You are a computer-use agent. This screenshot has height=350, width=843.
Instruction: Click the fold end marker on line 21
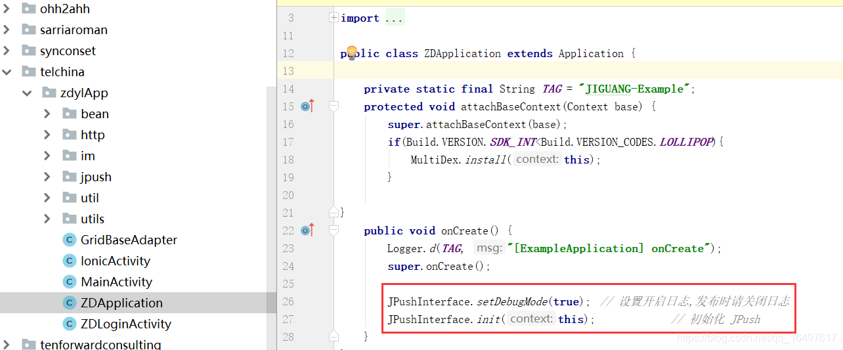point(334,211)
